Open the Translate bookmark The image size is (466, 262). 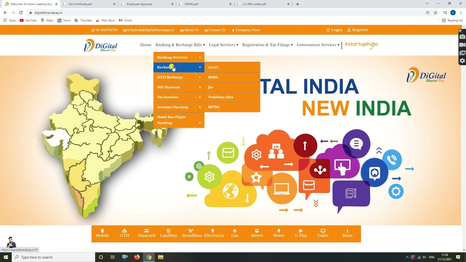point(83,20)
